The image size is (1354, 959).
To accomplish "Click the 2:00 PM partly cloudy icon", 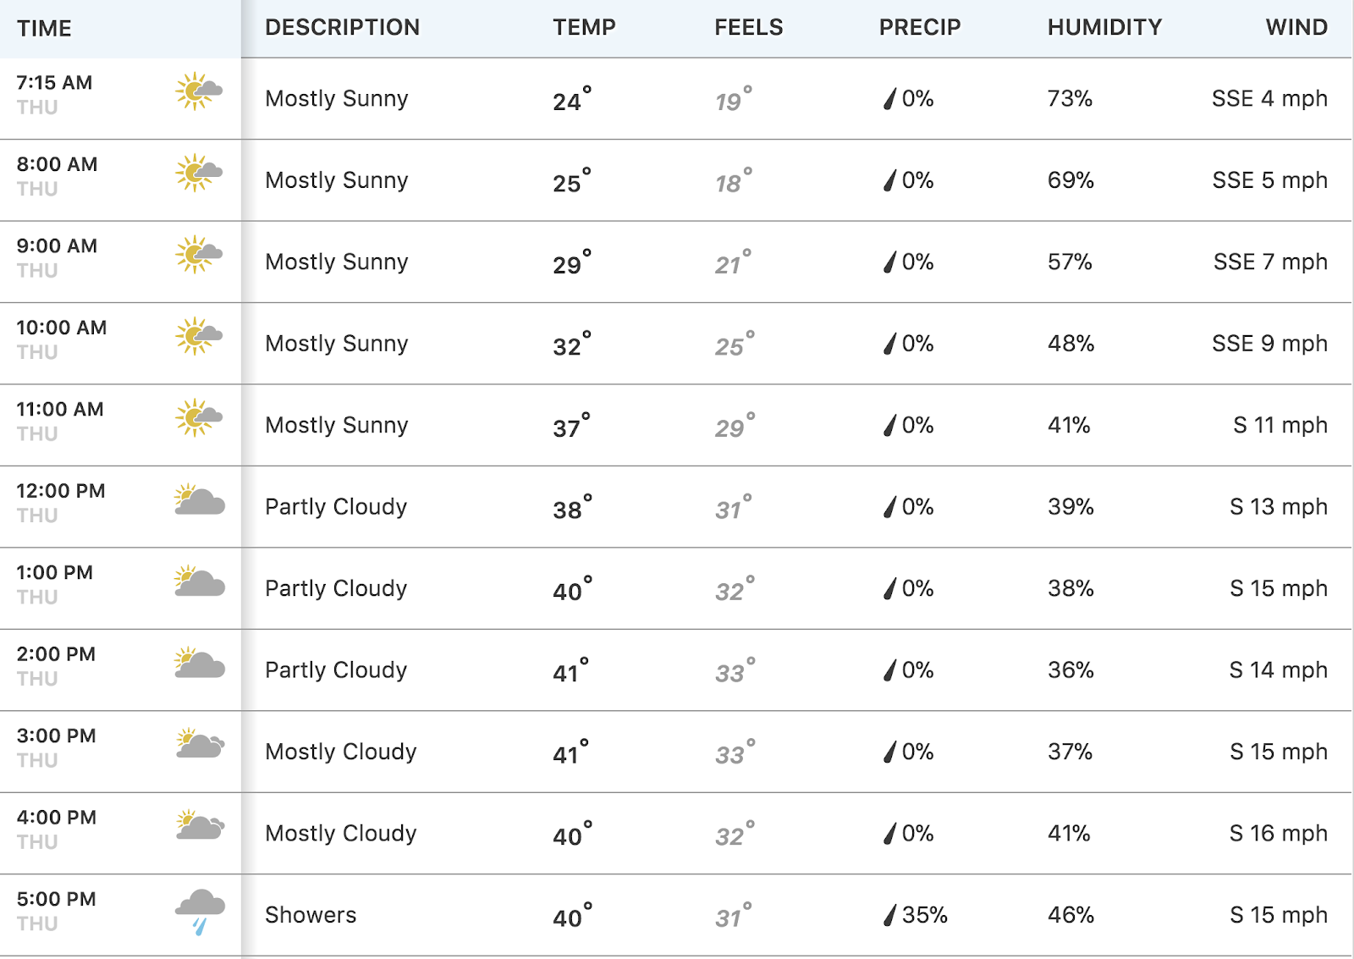I will (x=200, y=663).
